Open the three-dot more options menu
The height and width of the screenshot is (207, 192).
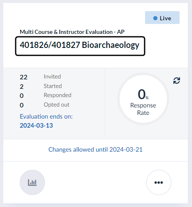159,182
